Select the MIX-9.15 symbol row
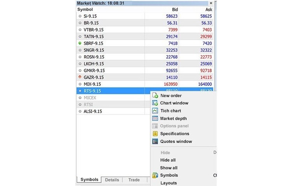The height and width of the screenshot is (186, 292). tap(145, 84)
